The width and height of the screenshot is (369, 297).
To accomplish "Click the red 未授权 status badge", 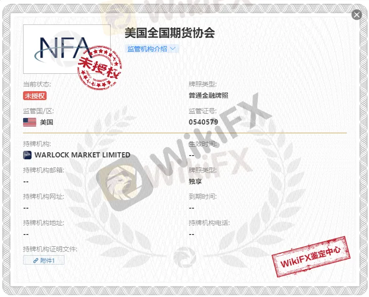I will [x=35, y=96].
